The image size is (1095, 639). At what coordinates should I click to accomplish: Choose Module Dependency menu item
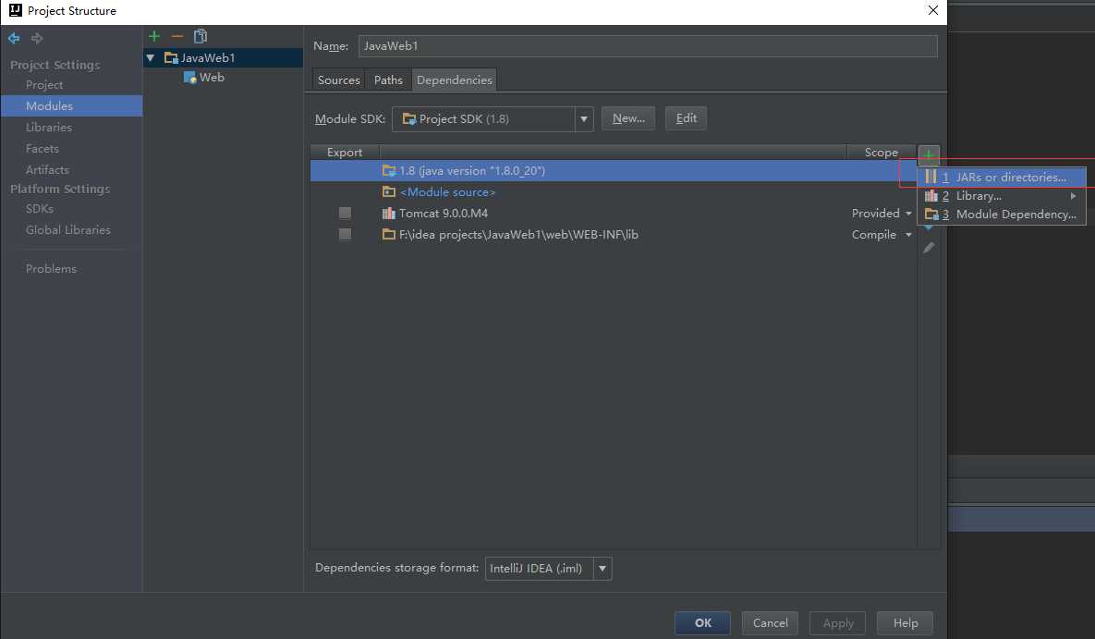pos(1002,214)
